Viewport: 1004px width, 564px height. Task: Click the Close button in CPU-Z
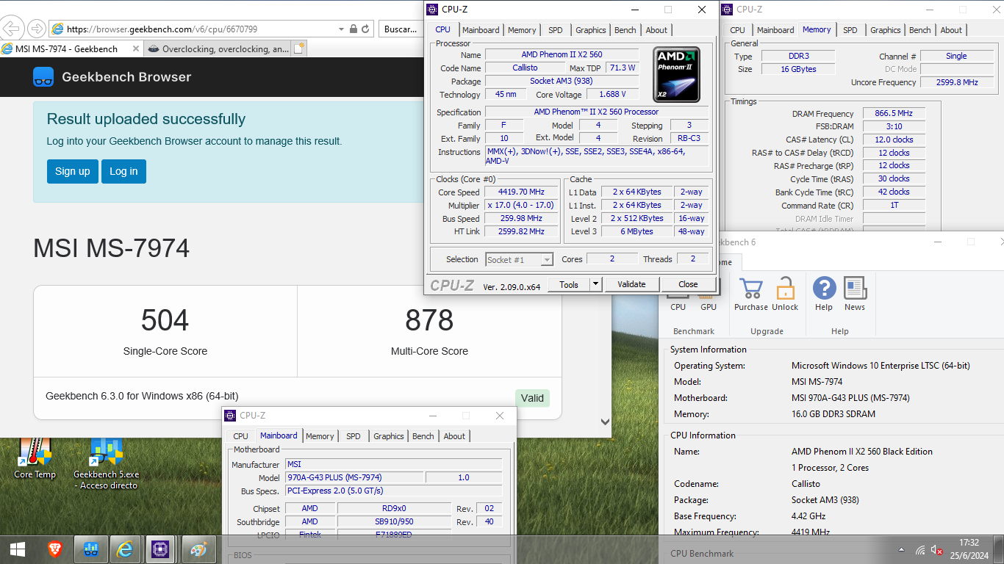(x=688, y=284)
